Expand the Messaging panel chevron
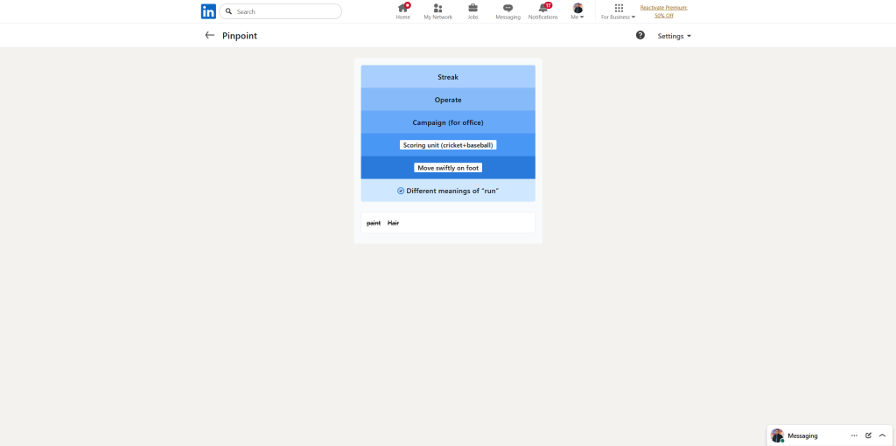This screenshot has height=446, width=896. pos(882,436)
